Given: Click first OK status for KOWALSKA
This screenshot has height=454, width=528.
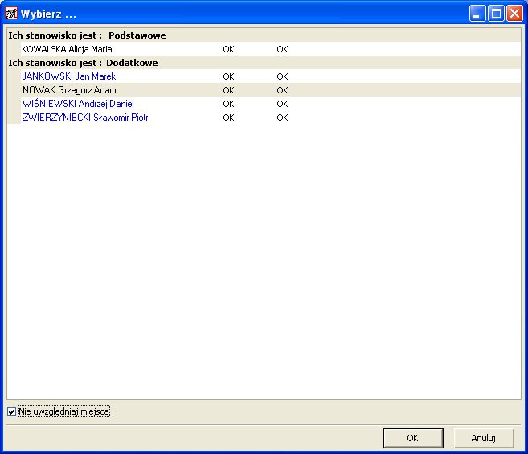Looking at the screenshot, I should point(228,49).
